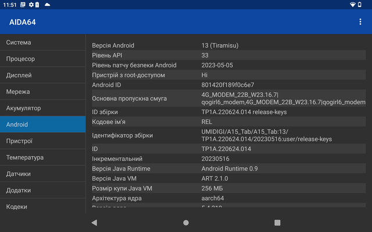Tap the battery icon at status bar's right end

[360, 5]
